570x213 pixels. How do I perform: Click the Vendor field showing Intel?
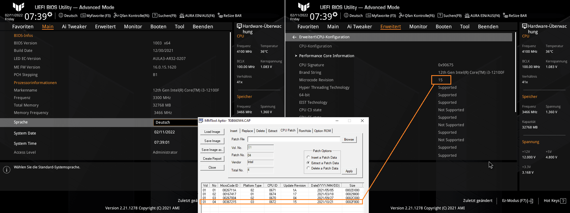click(260, 162)
